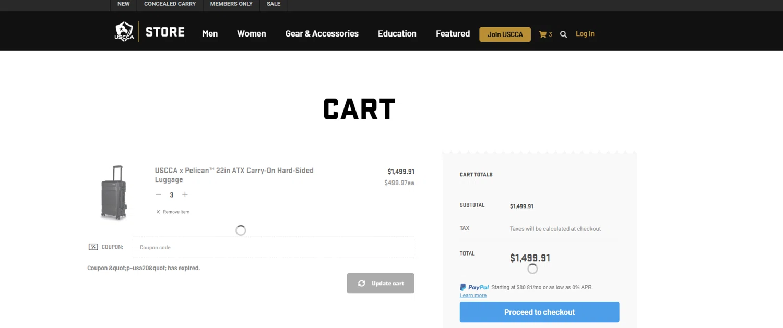Expand the Featured menu
The height and width of the screenshot is (328, 783).
(x=453, y=34)
